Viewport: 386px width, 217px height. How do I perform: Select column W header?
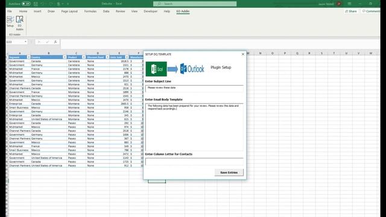(x=371, y=53)
